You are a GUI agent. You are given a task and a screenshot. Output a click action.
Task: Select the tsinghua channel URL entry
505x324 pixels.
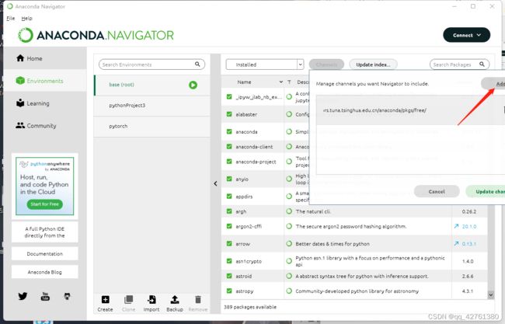coord(411,110)
